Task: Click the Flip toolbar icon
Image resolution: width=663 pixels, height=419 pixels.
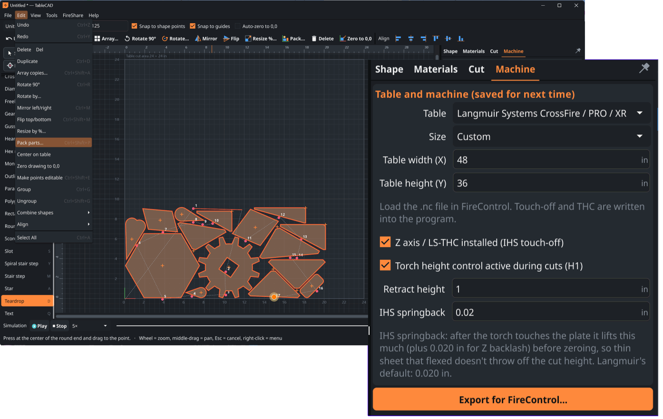Action: 226,38
